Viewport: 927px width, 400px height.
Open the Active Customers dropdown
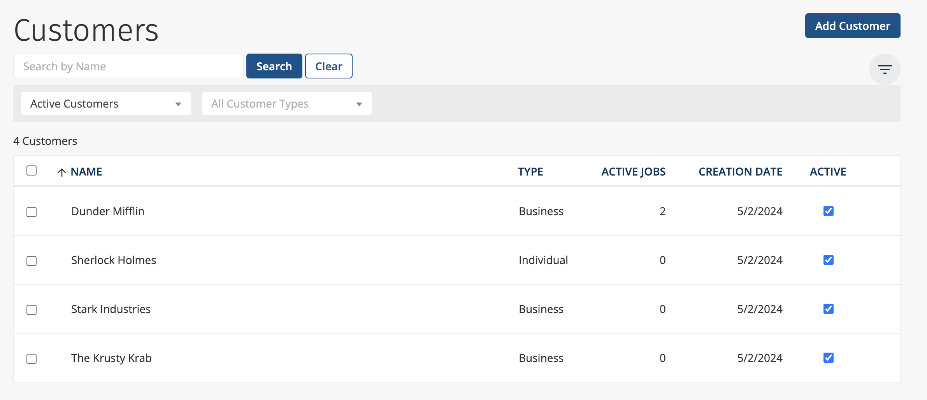(106, 103)
